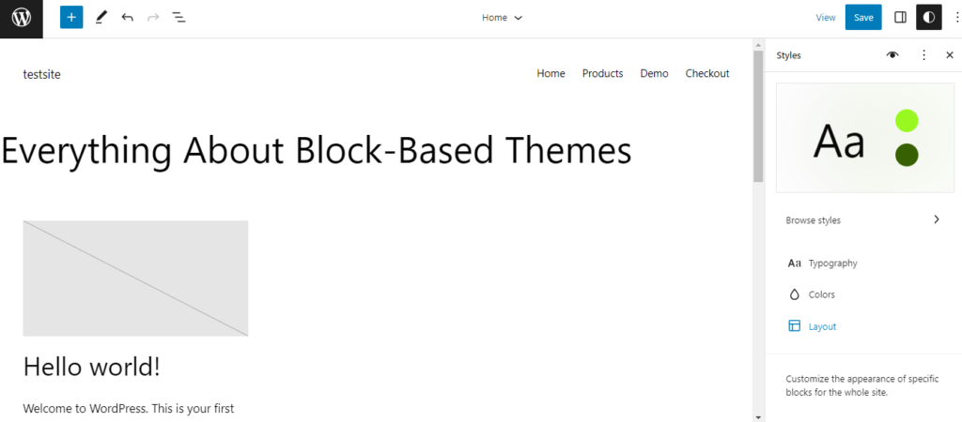Click the featured image placeholder
The height and width of the screenshot is (422, 962).
point(135,278)
